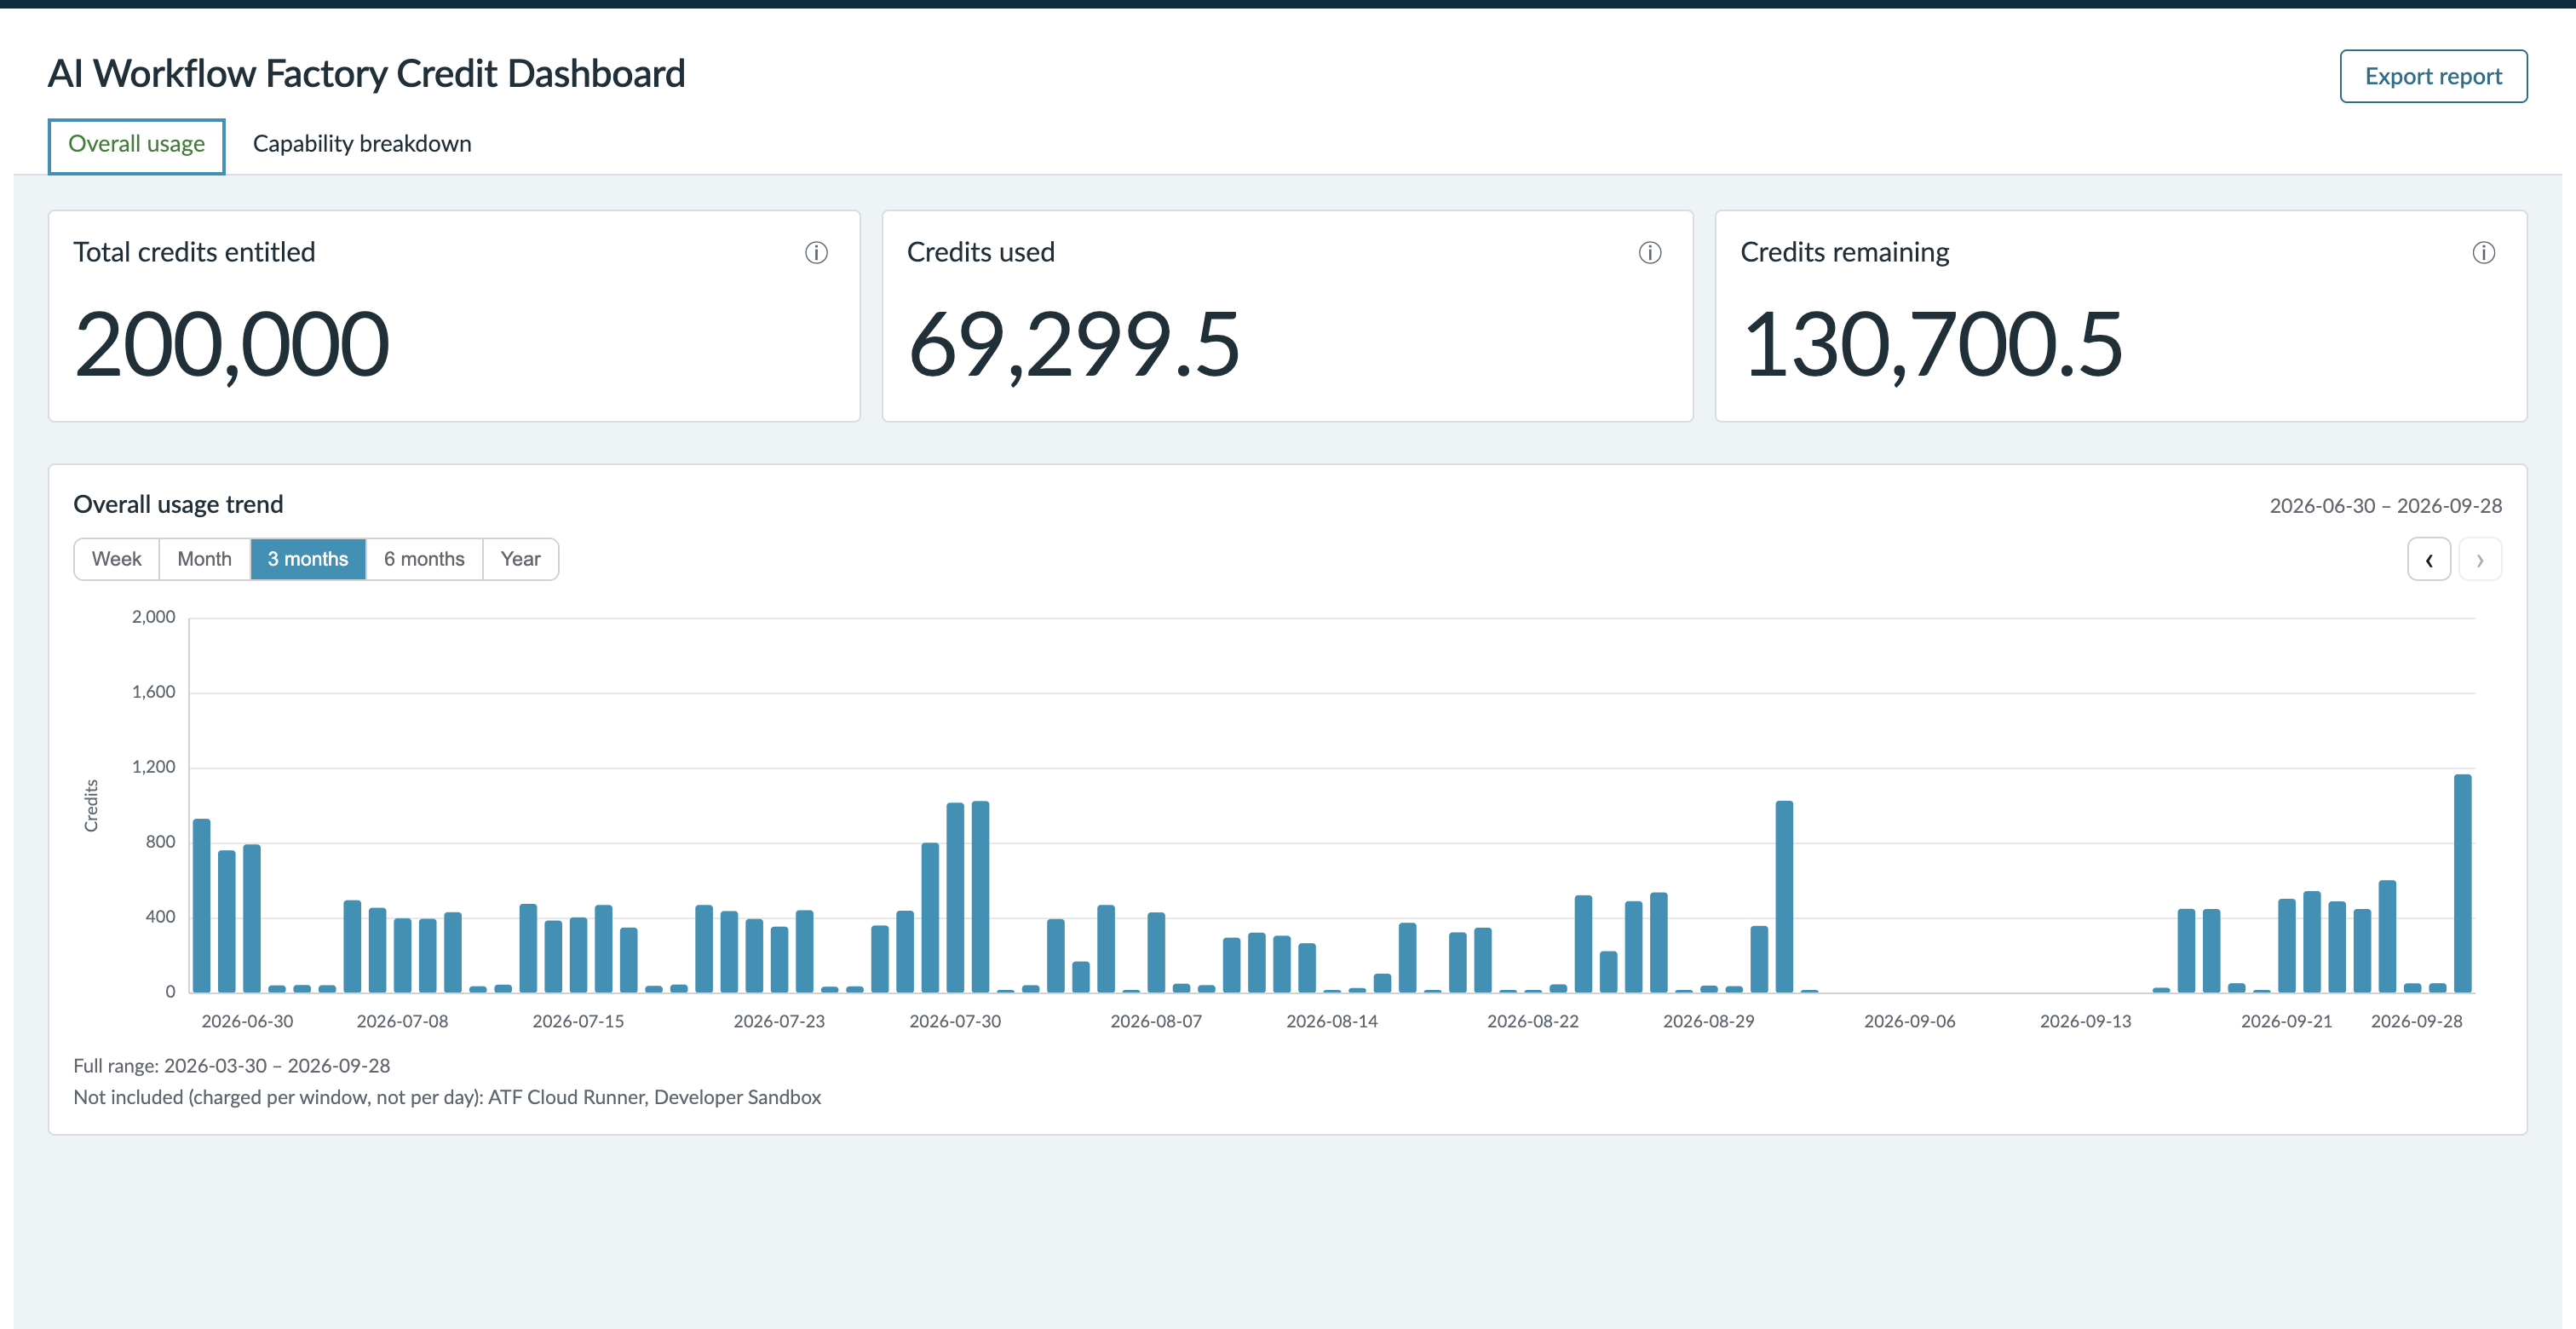The height and width of the screenshot is (1329, 2576).
Task: Click the Not included note text
Action: point(447,1097)
